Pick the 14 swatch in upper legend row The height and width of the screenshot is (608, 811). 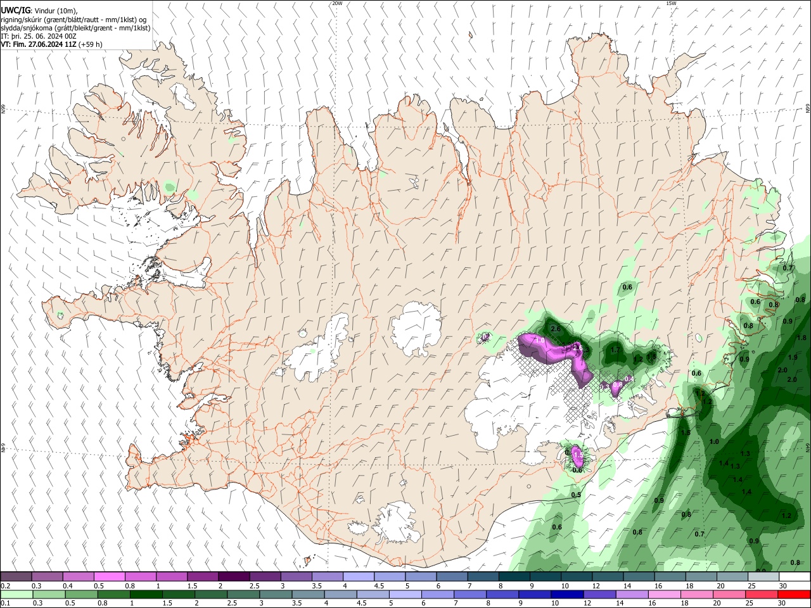click(x=638, y=576)
